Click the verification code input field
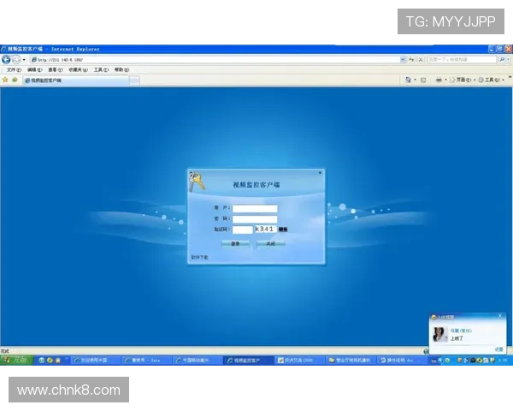 (242, 229)
